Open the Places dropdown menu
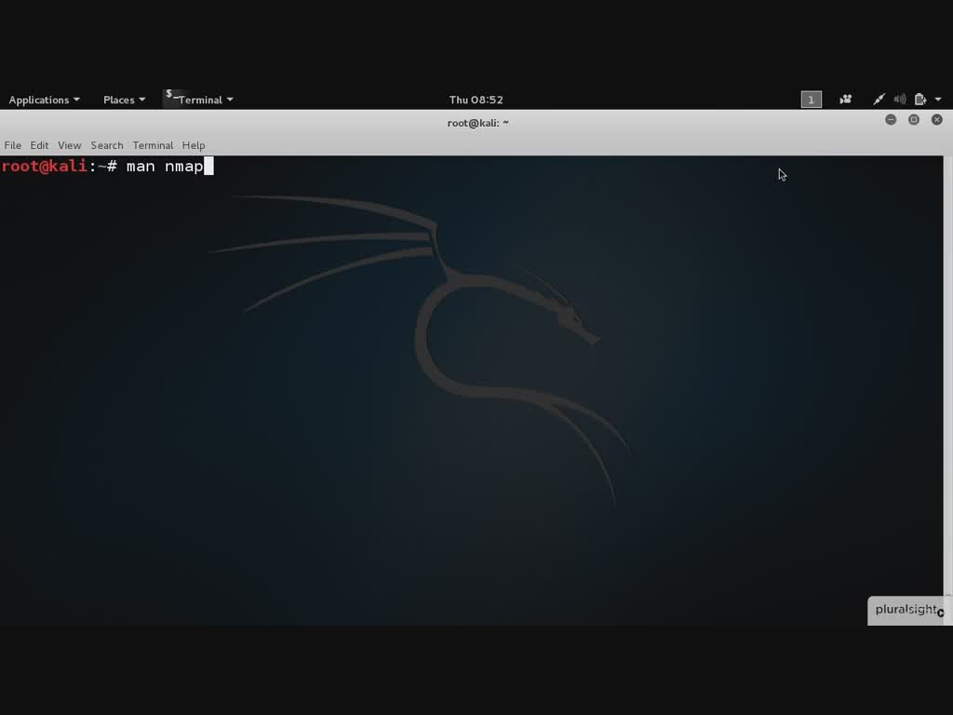Screen dimensions: 953x715 [124, 100]
